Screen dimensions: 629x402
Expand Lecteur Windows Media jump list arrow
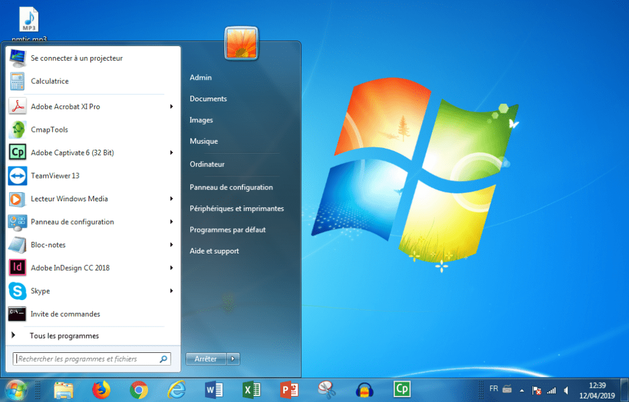[171, 199]
